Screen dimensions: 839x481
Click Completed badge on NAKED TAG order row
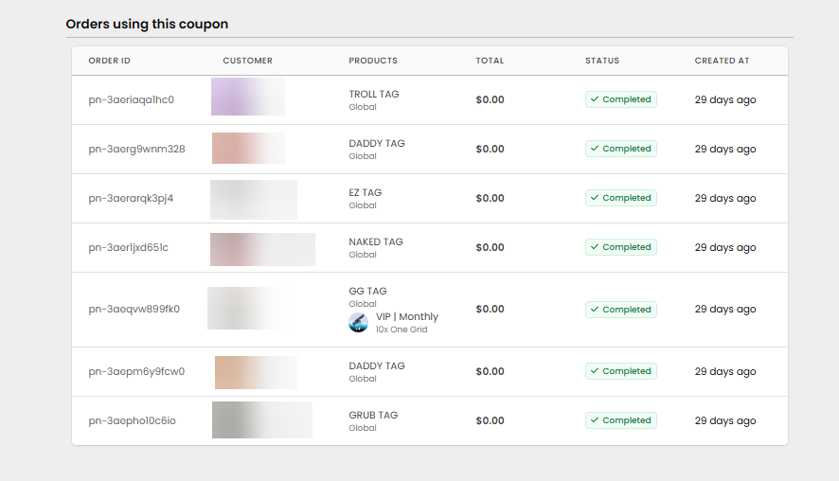tap(620, 247)
